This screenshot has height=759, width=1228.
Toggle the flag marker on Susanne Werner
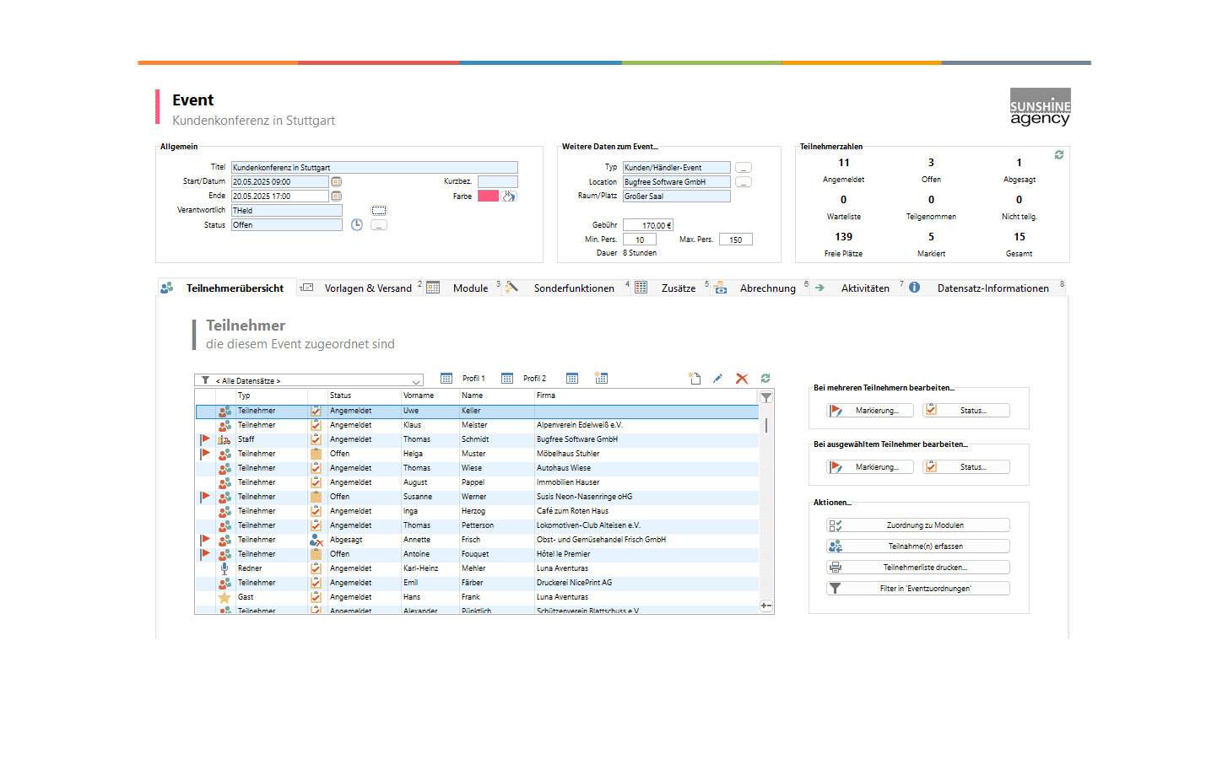point(205,497)
